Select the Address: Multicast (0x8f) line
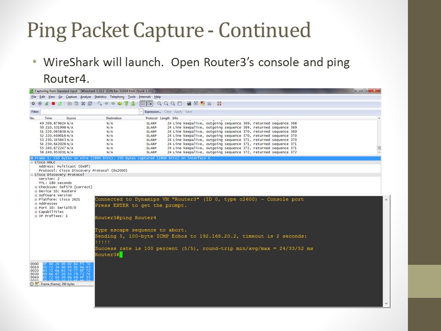 point(64,166)
